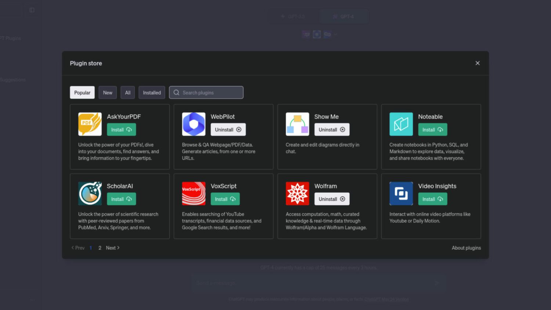Click the Show Me title text
The height and width of the screenshot is (310, 551).
[x=327, y=117]
